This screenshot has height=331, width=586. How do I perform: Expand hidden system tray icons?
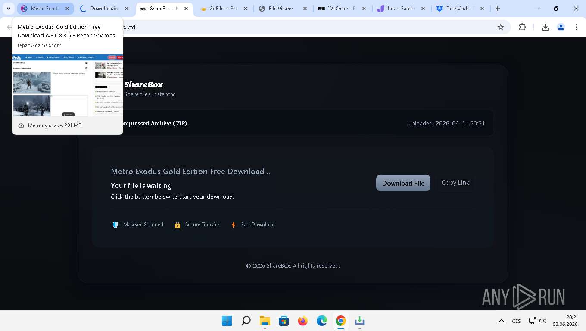[501, 321]
